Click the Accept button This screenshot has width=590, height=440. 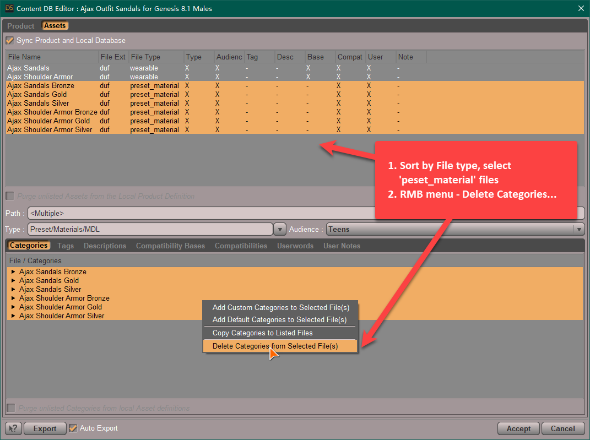pos(518,428)
